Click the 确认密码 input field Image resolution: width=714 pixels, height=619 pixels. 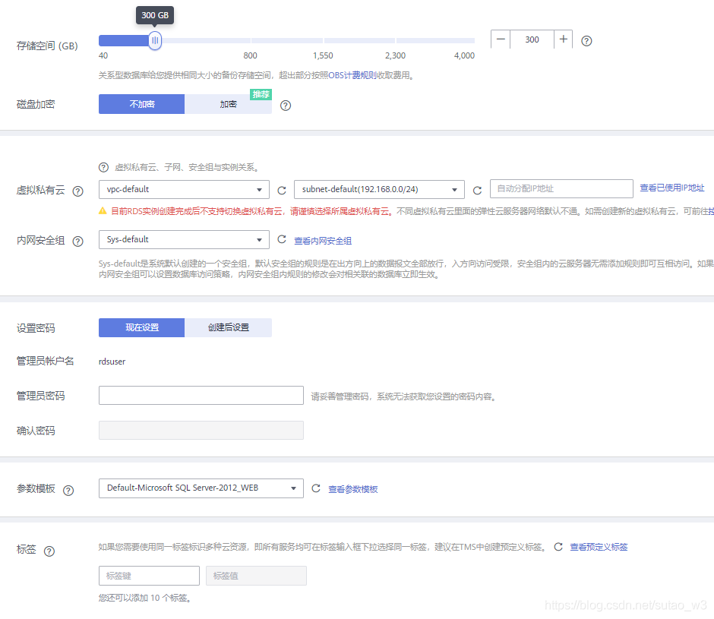201,431
